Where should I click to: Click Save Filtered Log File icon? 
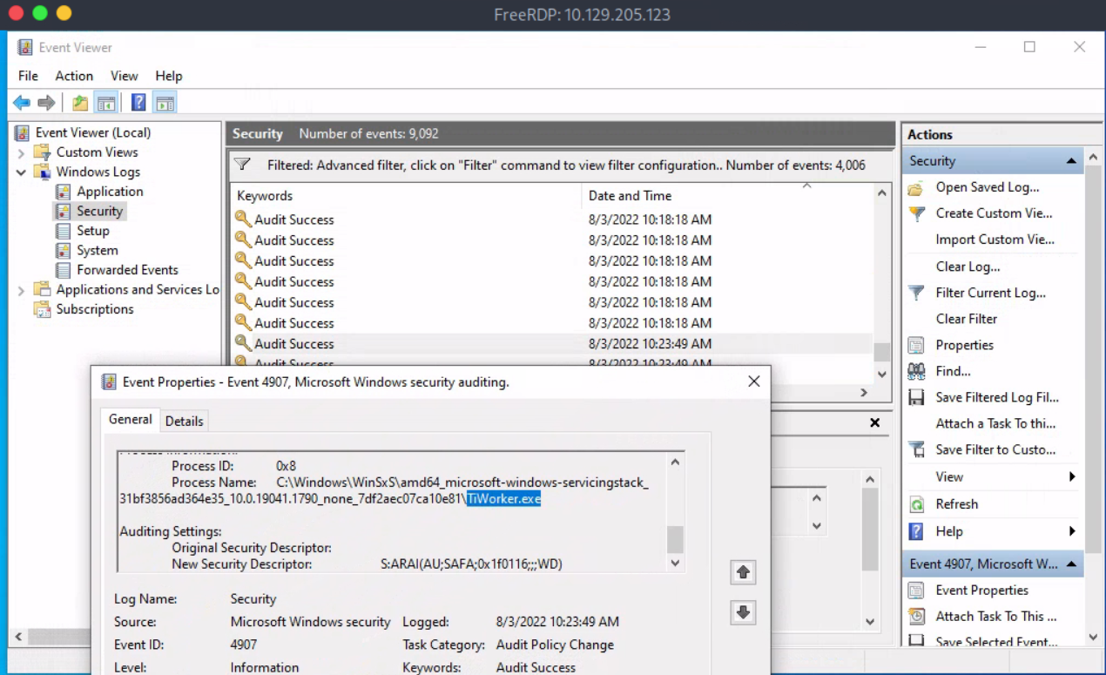916,397
